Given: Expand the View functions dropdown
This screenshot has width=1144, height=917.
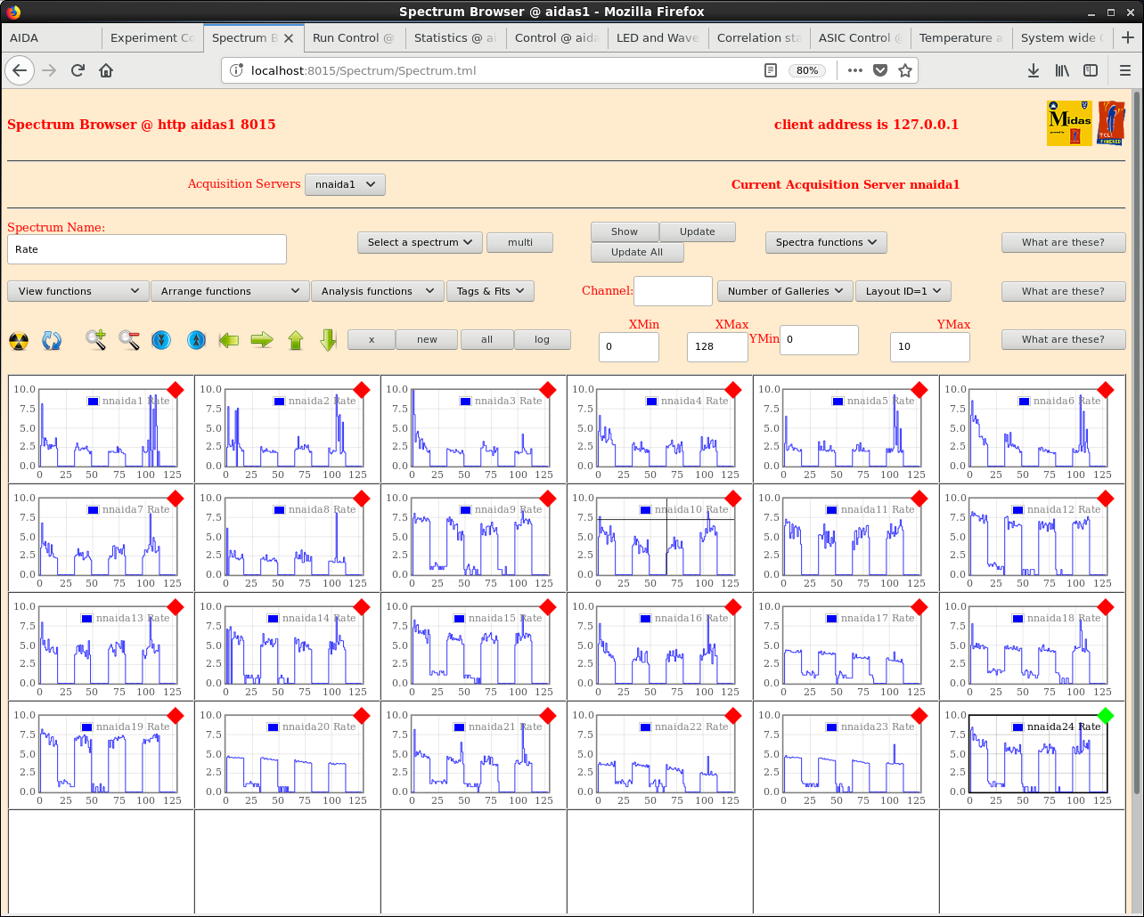Looking at the screenshot, I should point(78,291).
